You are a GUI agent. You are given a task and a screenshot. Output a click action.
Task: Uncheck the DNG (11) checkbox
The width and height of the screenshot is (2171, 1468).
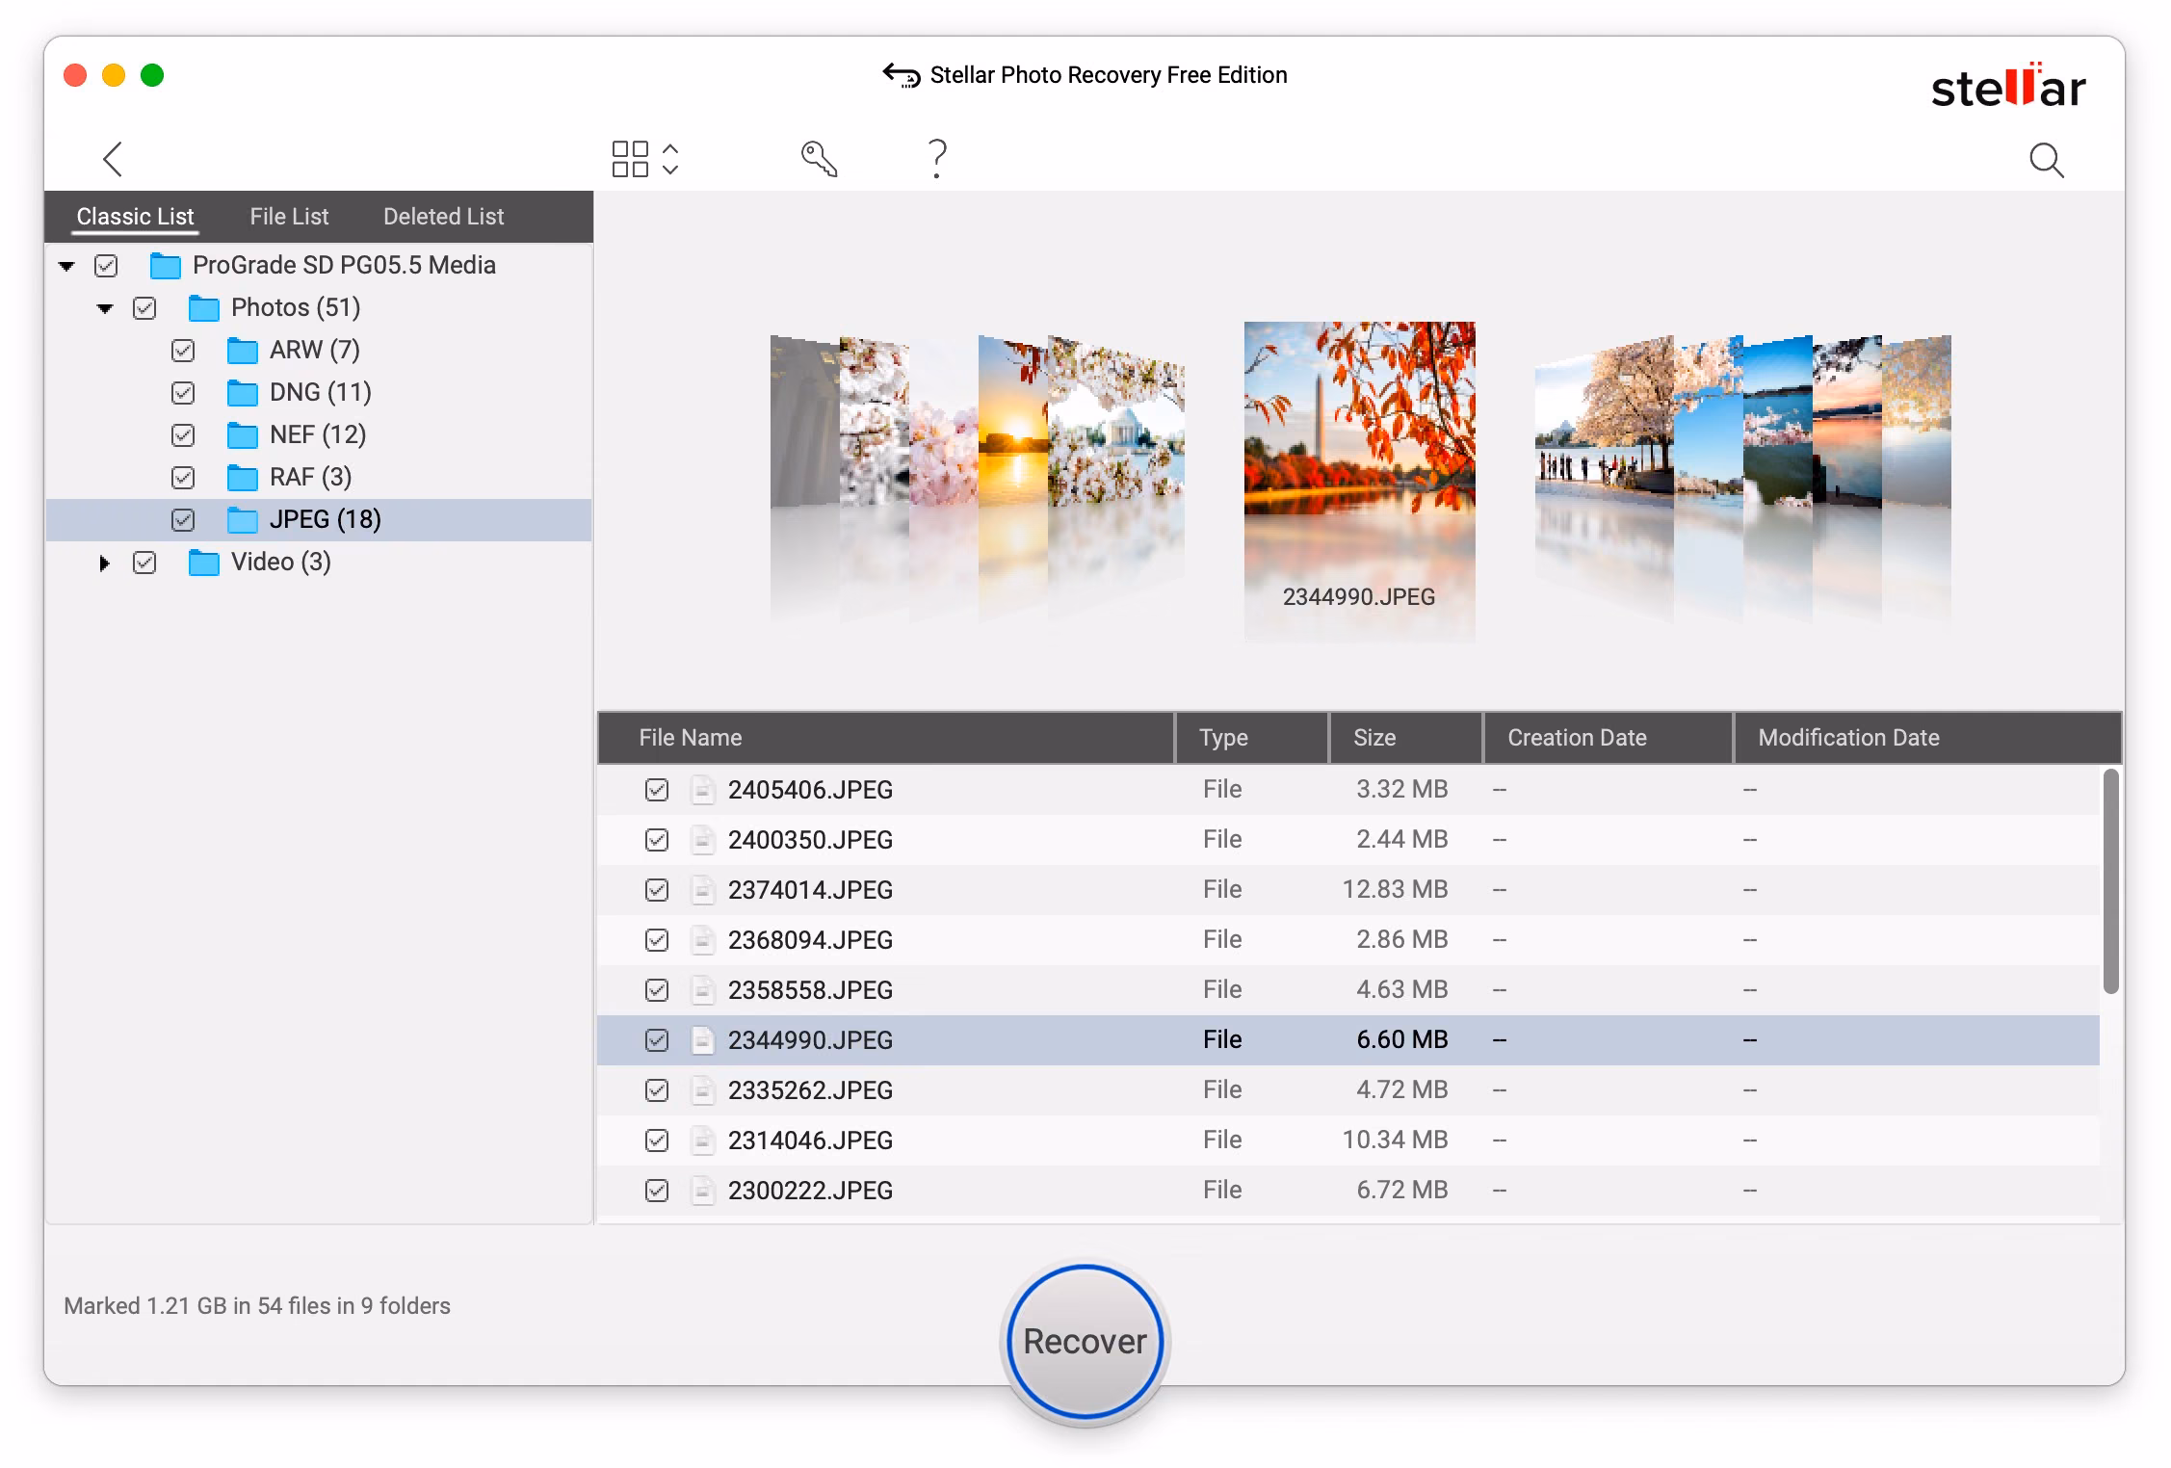pyautogui.click(x=183, y=392)
